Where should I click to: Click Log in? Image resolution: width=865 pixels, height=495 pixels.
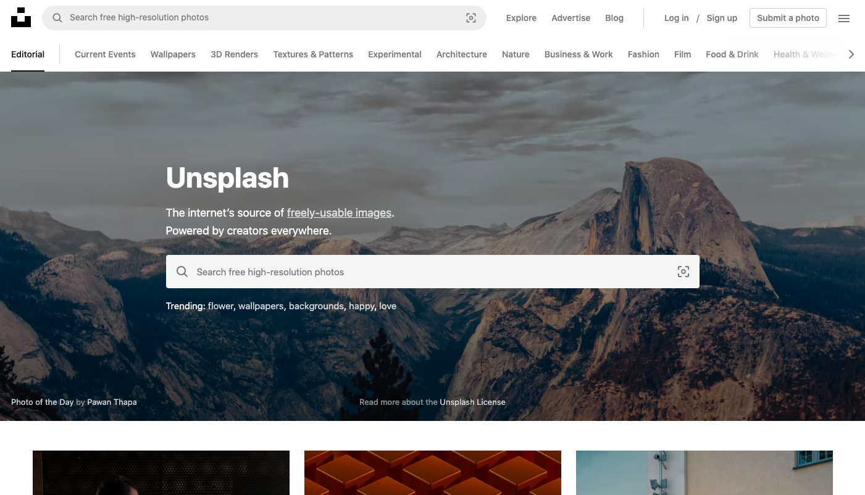[x=676, y=18]
